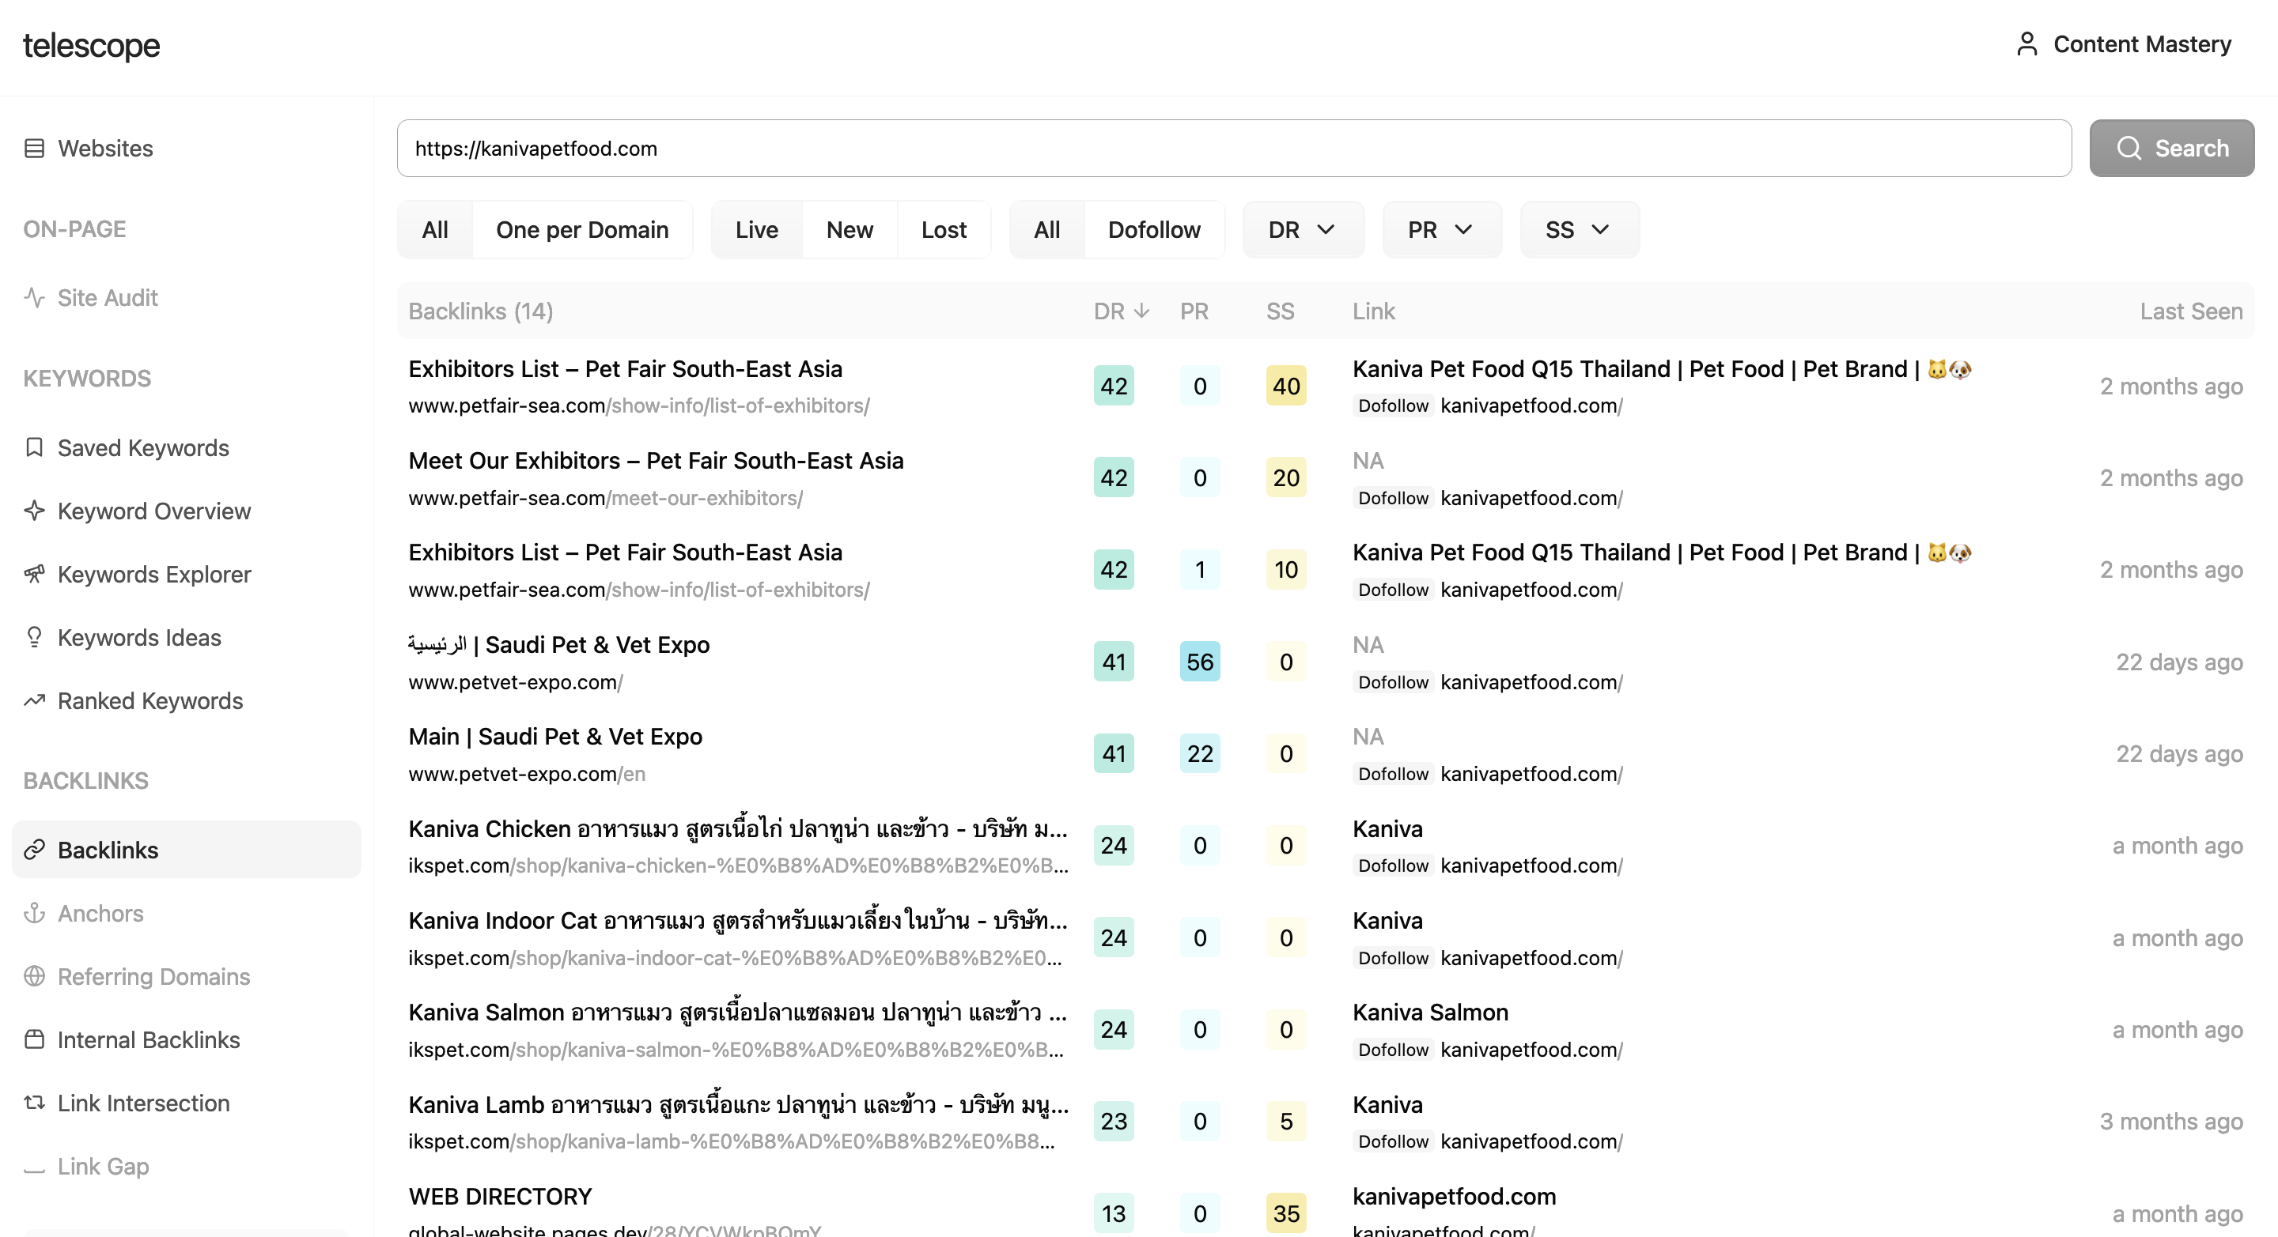The image size is (2278, 1237).
Task: Open Internal Backlinks page
Action: pos(149,1039)
